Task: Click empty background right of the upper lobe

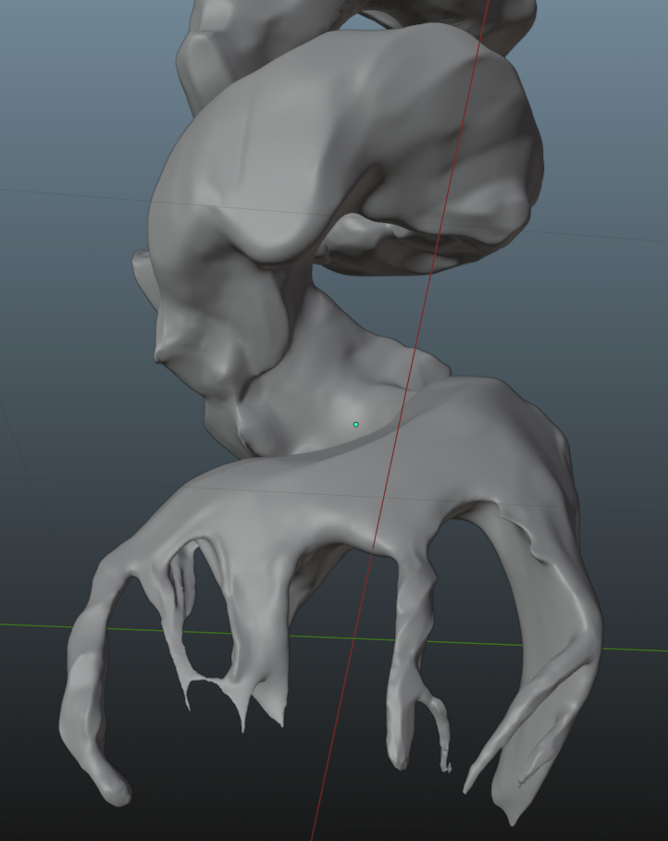Action: click(x=611, y=139)
